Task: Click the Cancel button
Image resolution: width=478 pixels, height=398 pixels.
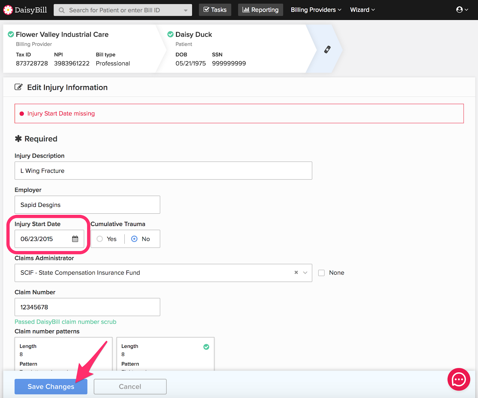Action: 130,386
